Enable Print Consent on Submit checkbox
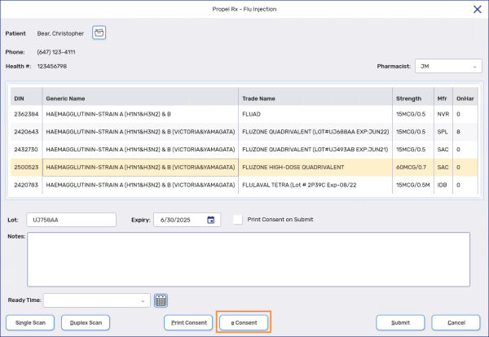The height and width of the screenshot is (337, 489). tap(238, 220)
